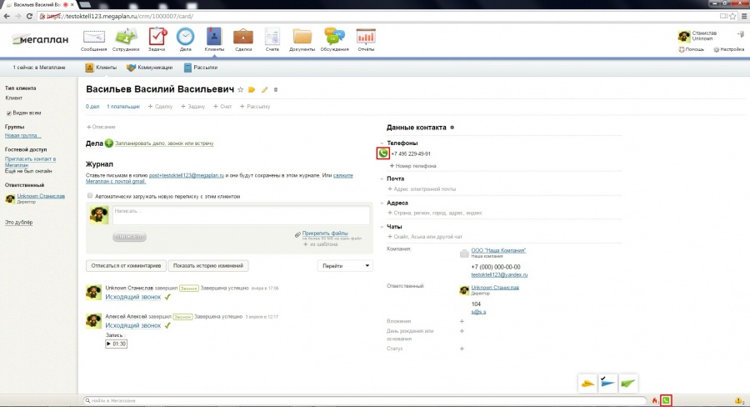Click into the Написать comment field
This screenshot has width=750, height=407.
240,215
